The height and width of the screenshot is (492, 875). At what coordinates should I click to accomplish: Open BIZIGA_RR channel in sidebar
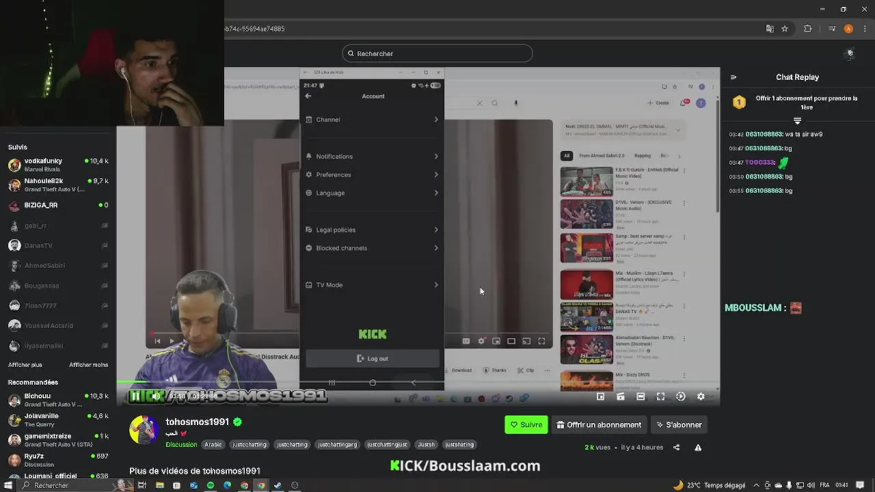(x=57, y=205)
